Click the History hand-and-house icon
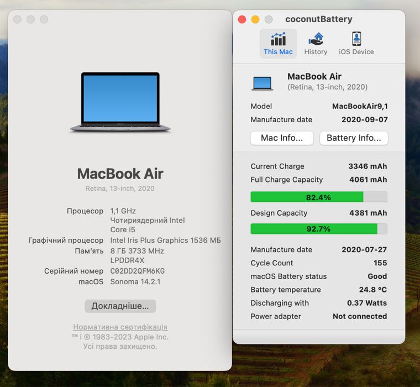Viewport: 420px width, 387px height. pos(316,39)
